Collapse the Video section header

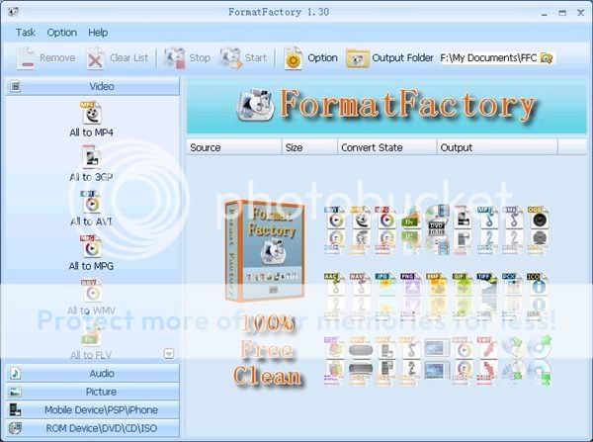coord(93,86)
